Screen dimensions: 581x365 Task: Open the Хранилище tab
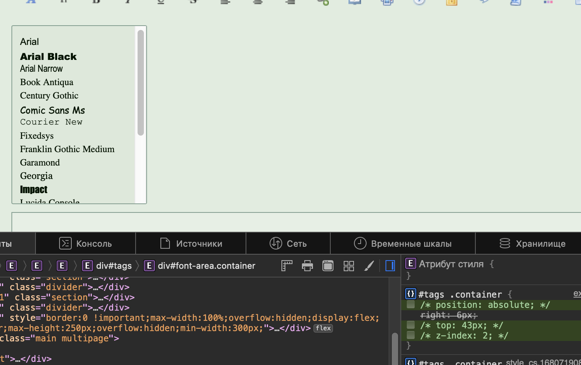pos(533,244)
